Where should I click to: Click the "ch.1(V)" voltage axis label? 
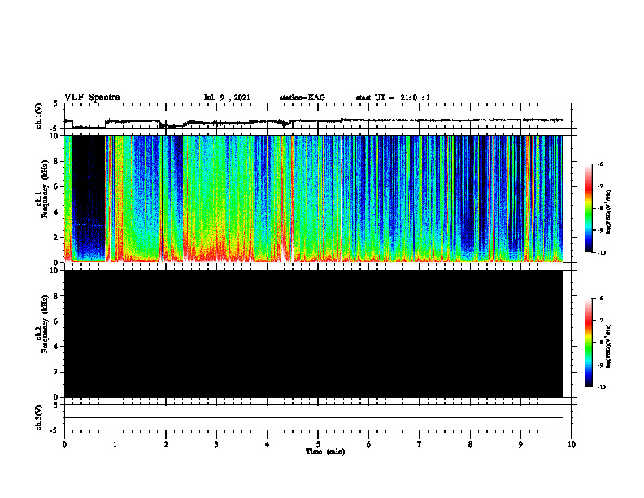click(x=39, y=116)
